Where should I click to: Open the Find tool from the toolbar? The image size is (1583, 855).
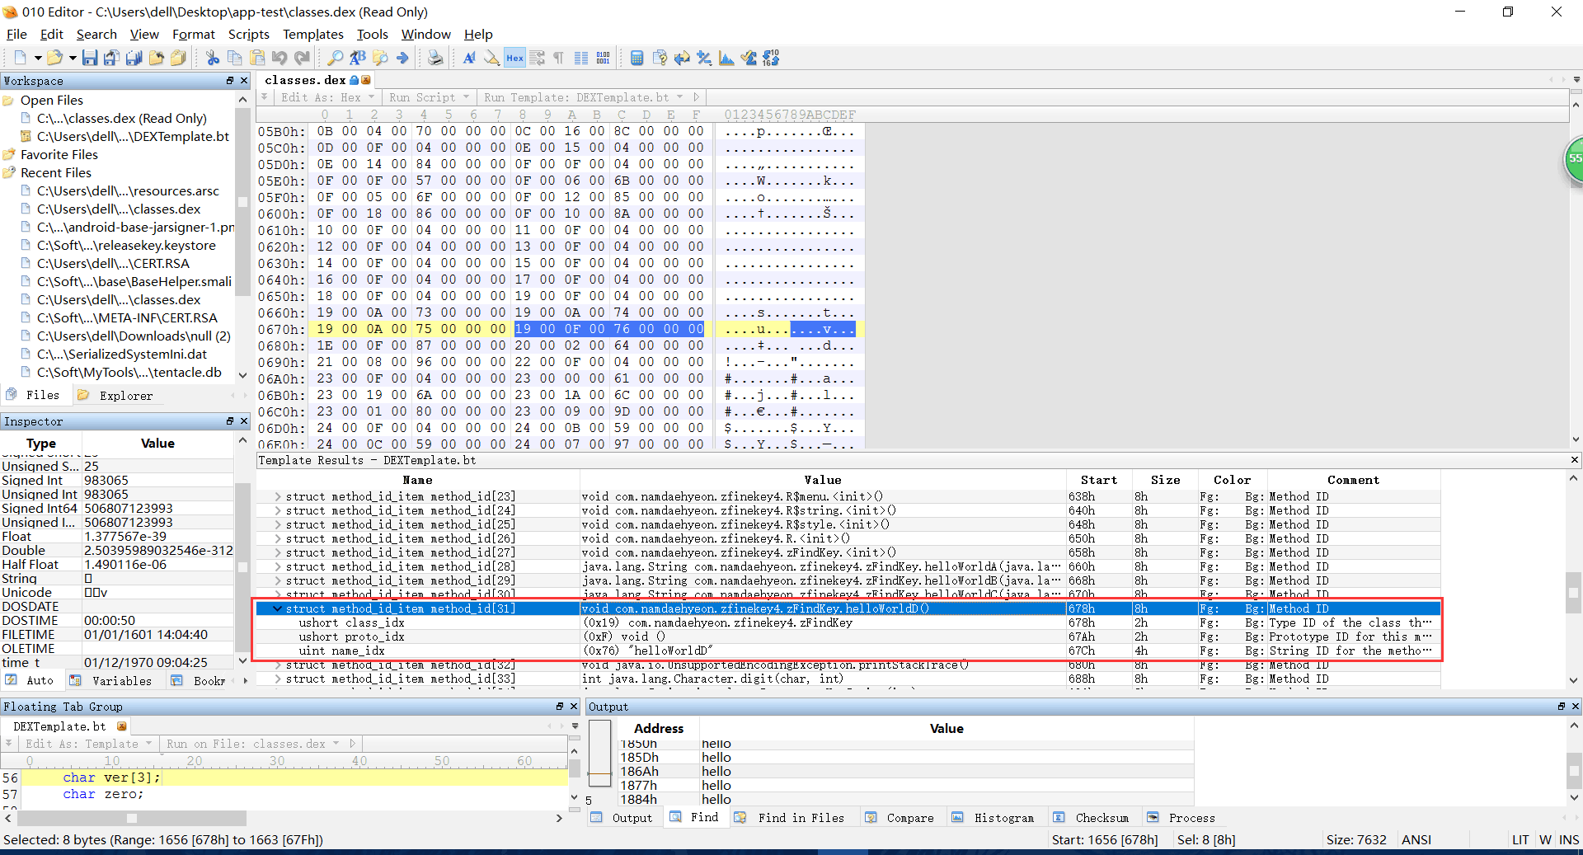coord(335,58)
